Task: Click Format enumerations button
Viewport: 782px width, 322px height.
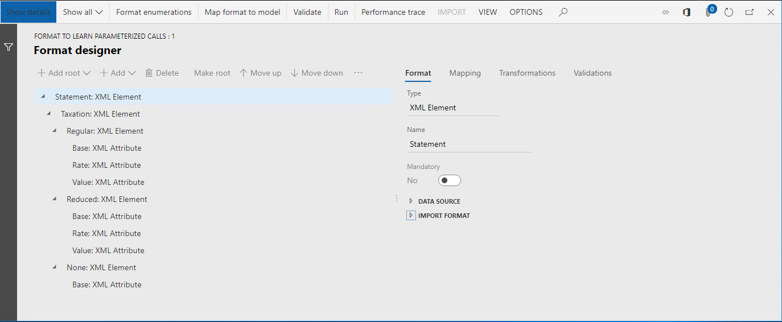Action: 154,12
